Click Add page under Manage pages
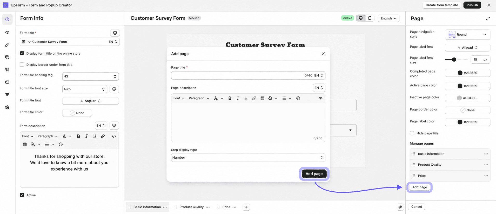This screenshot has width=496, height=214. 420,187
